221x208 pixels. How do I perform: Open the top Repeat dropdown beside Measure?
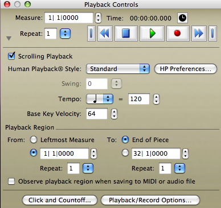pyautogui.click(x=66, y=34)
